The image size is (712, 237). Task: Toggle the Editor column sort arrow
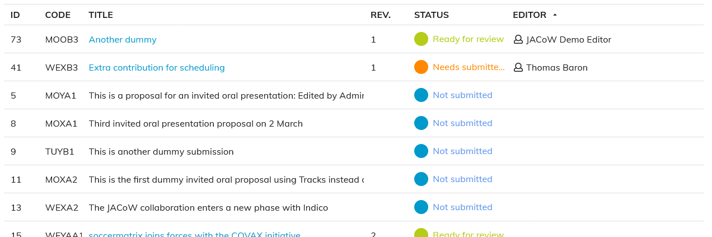click(555, 15)
